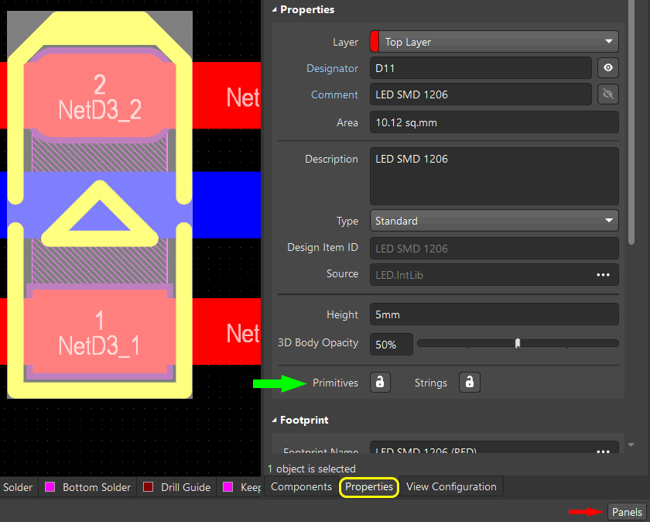This screenshot has width=650, height=522.
Task: Switch to the Components tab
Action: pyautogui.click(x=301, y=487)
